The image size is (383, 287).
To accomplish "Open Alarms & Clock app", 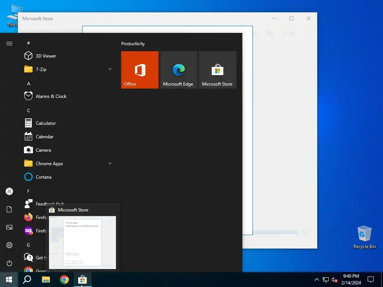I will [68, 96].
